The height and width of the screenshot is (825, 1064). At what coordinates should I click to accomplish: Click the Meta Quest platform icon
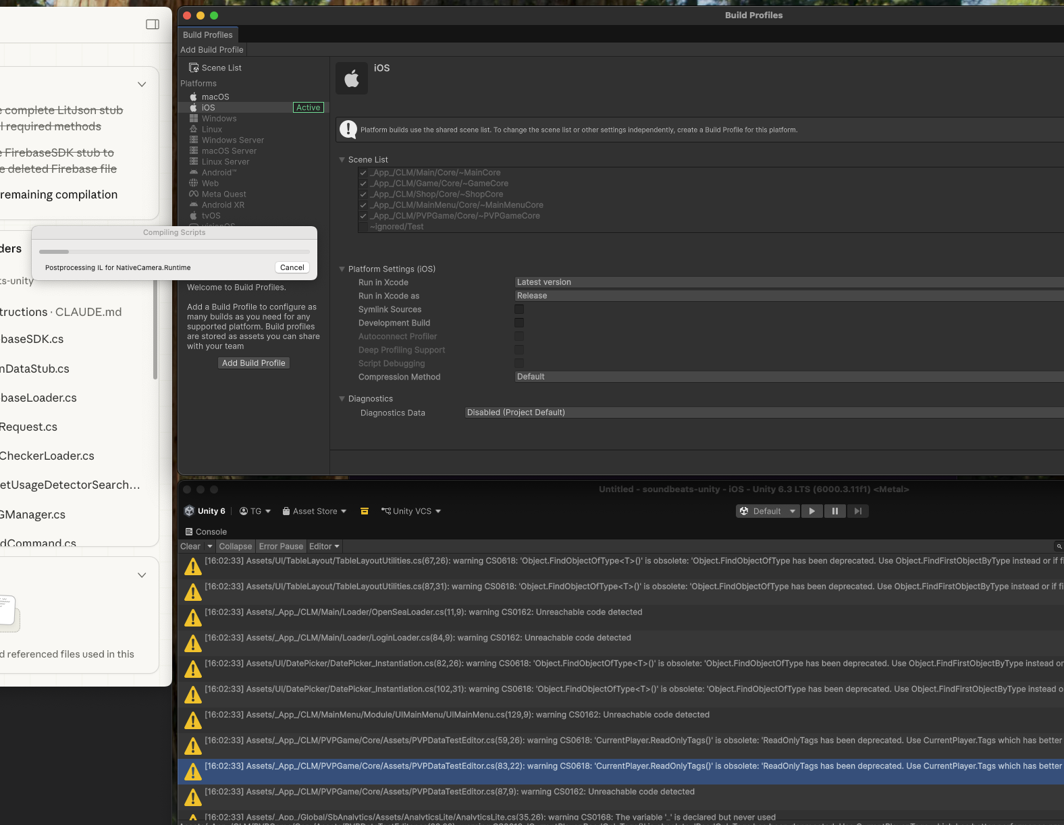pos(194,194)
